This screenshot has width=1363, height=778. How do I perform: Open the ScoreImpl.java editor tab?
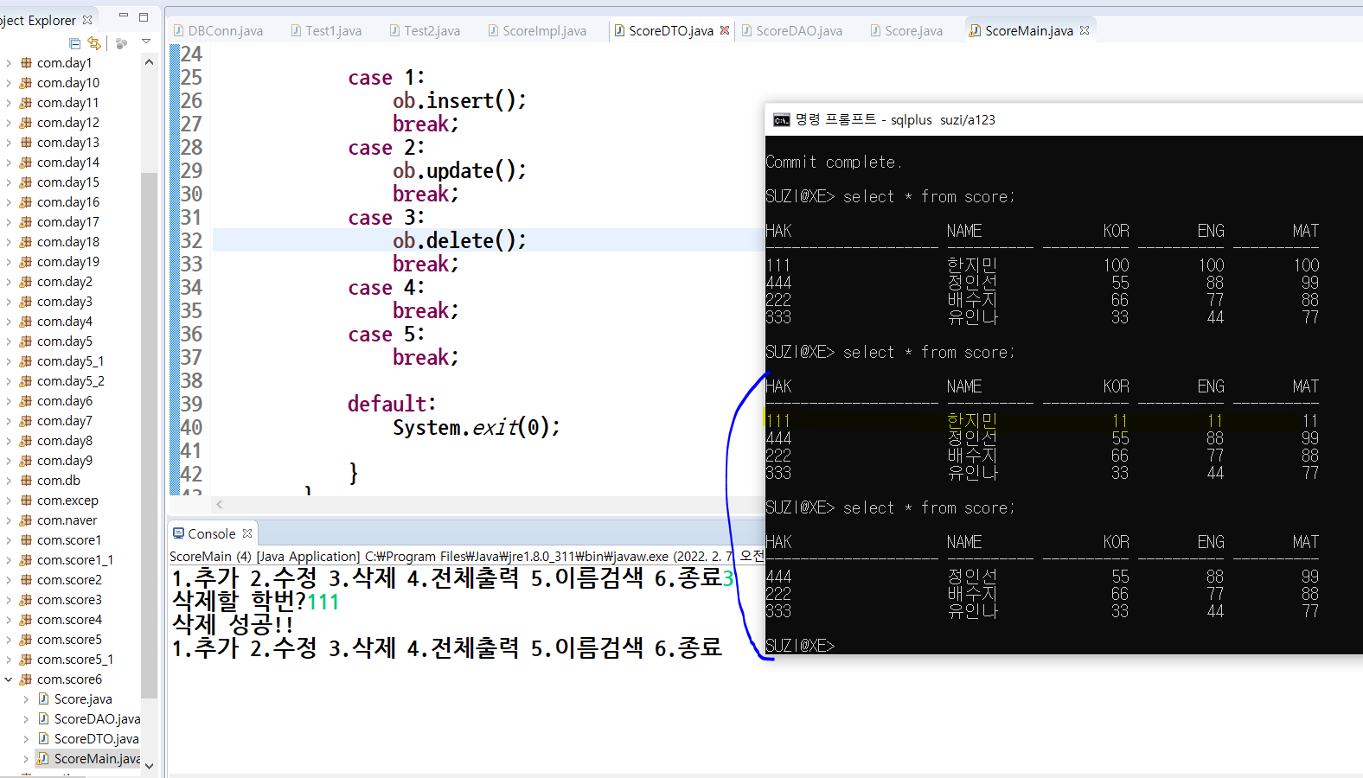coord(537,30)
